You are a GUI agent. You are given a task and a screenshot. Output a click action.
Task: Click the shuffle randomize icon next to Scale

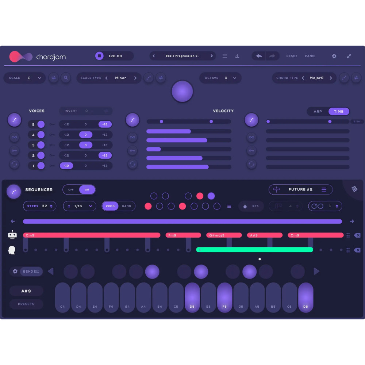tap(53, 78)
